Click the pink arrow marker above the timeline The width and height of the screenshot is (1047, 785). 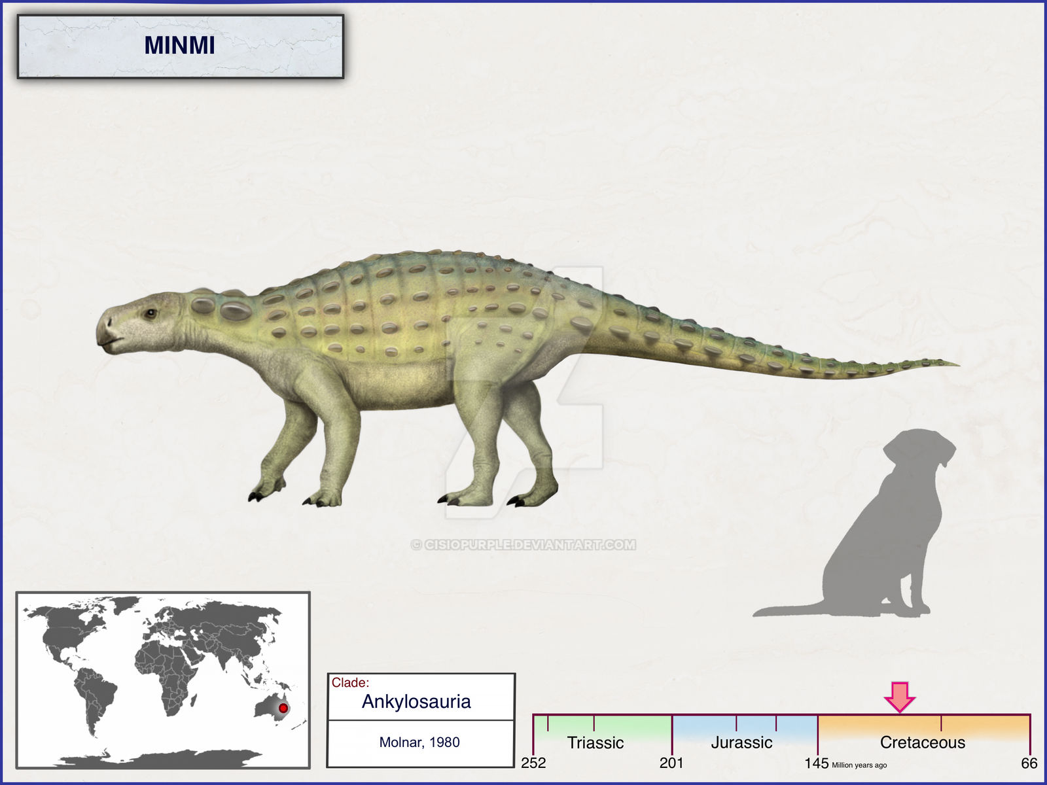point(900,697)
